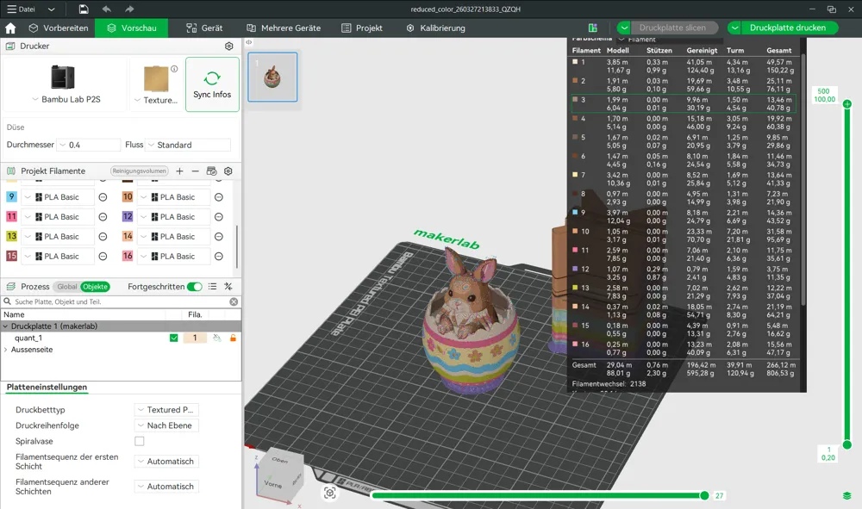Click the filament 11 pink color swatch
Image resolution: width=862 pixels, height=509 pixels.
pos(11,216)
